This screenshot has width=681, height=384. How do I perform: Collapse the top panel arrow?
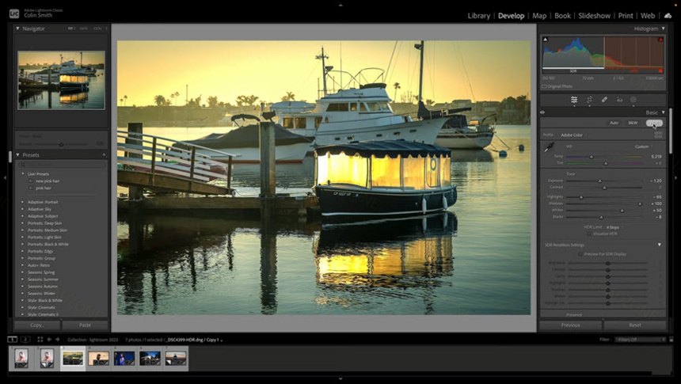tap(340, 6)
